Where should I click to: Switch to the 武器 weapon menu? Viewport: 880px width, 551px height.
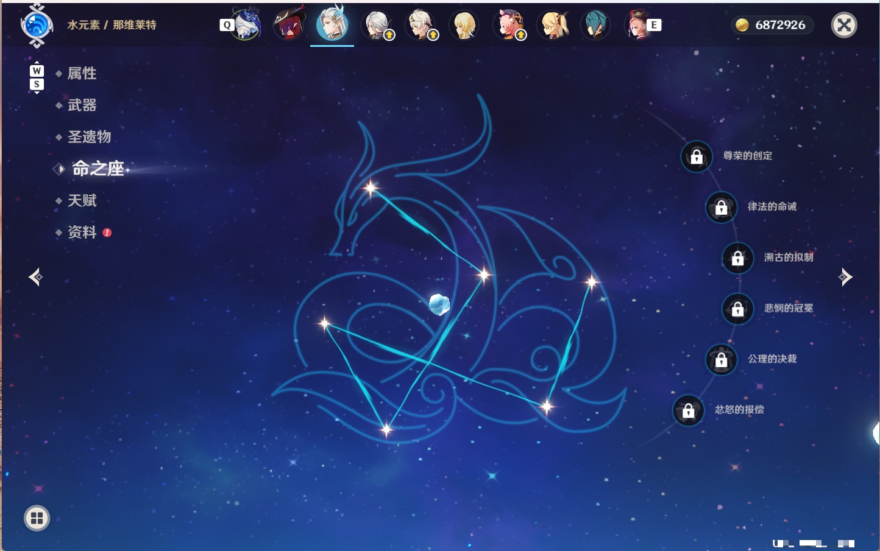click(82, 105)
